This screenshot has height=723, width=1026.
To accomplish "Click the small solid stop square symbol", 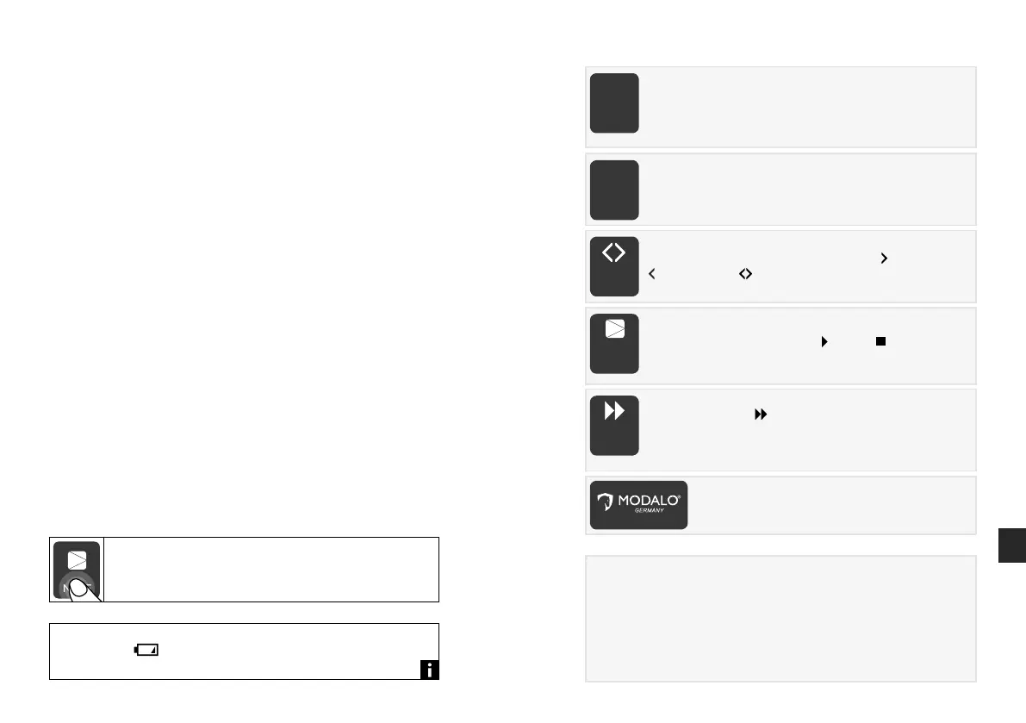I will (880, 342).
